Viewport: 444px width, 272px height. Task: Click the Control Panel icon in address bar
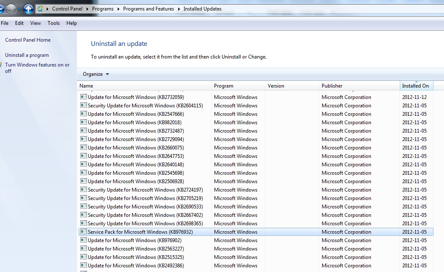40,8
